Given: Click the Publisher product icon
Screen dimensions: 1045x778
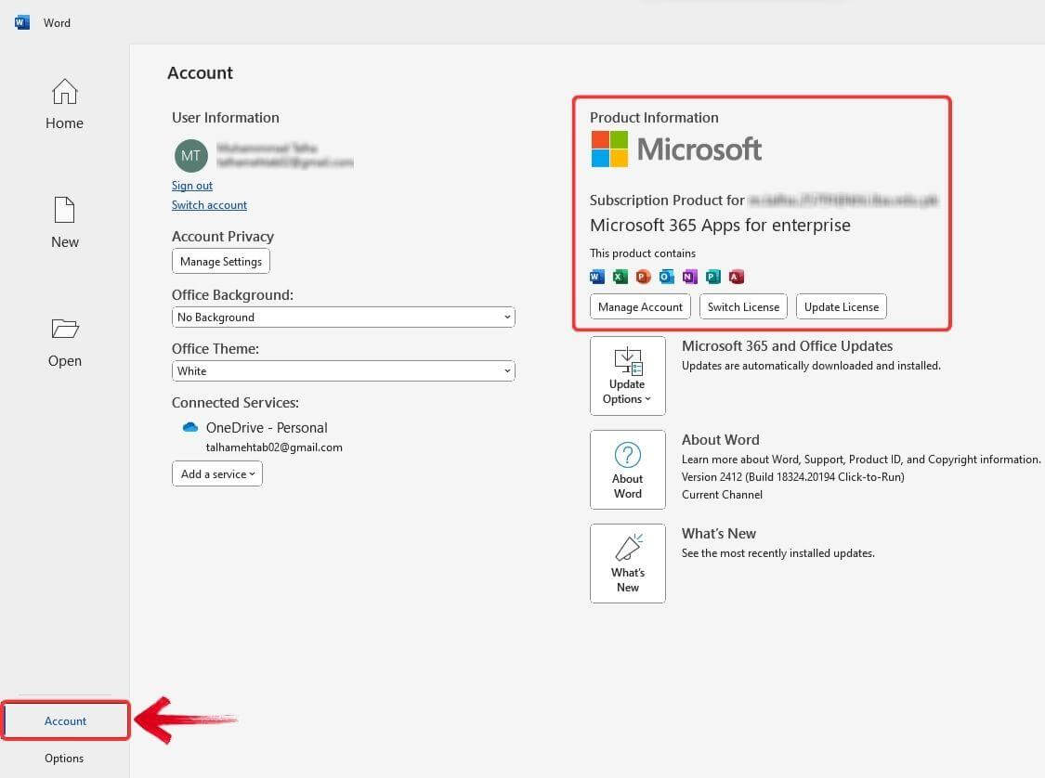Looking at the screenshot, I should (x=713, y=277).
